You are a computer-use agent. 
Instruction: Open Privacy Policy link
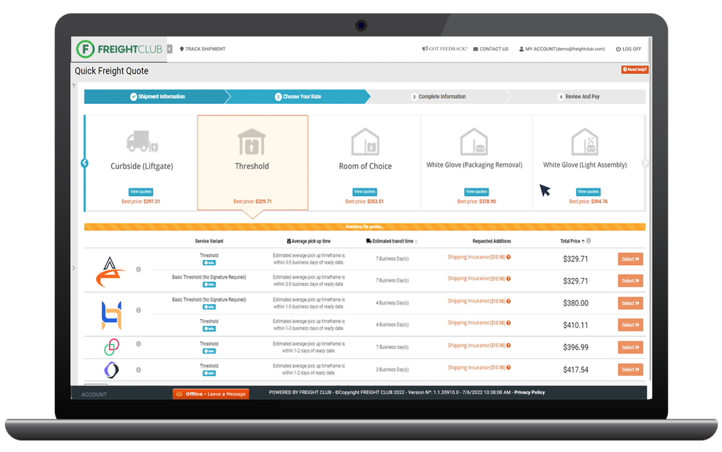(x=529, y=393)
